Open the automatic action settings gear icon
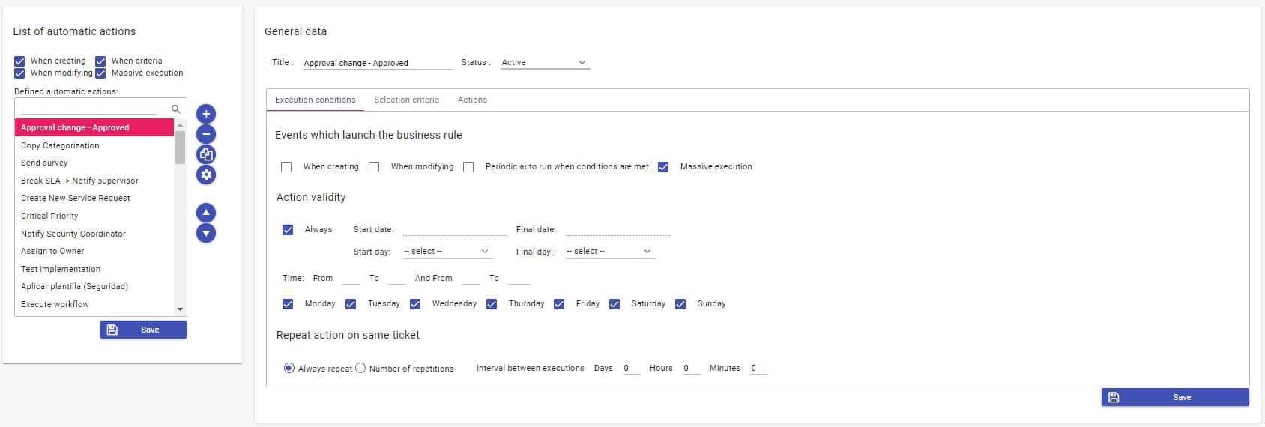 [x=206, y=175]
